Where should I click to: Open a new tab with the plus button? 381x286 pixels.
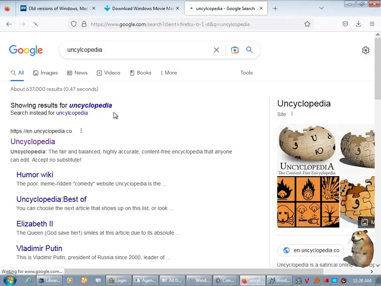click(275, 9)
